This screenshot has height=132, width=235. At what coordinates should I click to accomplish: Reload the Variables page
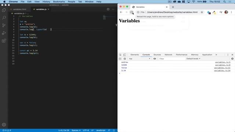(131, 12)
